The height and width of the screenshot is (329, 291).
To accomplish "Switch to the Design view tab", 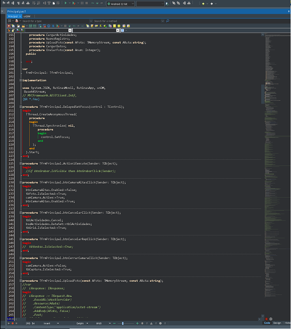I will tap(277, 323).
